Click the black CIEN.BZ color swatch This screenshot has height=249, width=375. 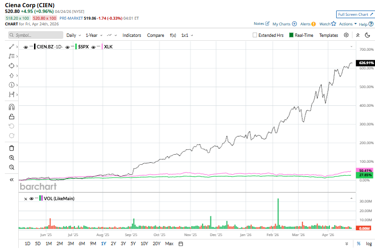(x=35, y=46)
